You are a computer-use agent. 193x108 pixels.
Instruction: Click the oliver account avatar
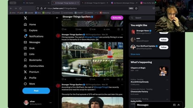coord(26,103)
